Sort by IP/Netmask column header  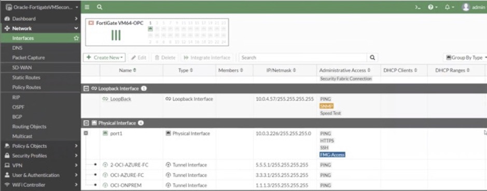click(x=281, y=71)
